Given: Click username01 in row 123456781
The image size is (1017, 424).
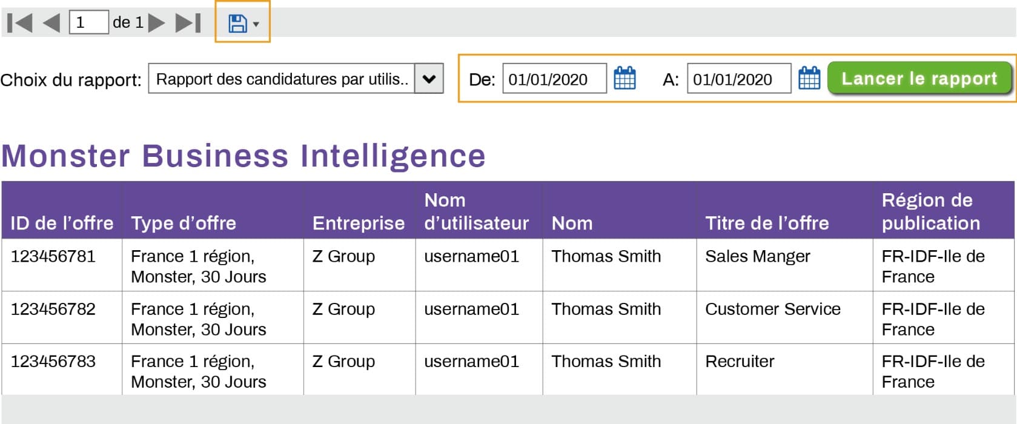Looking at the screenshot, I should [472, 256].
